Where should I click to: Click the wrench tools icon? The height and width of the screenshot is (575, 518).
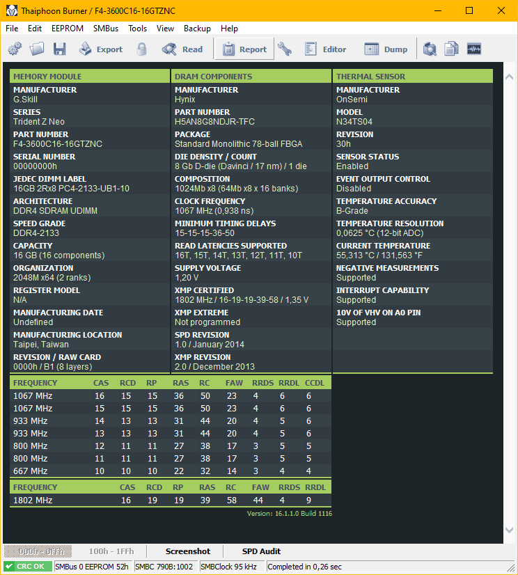(x=285, y=49)
